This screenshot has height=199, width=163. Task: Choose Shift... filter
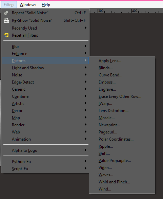(x=122, y=153)
